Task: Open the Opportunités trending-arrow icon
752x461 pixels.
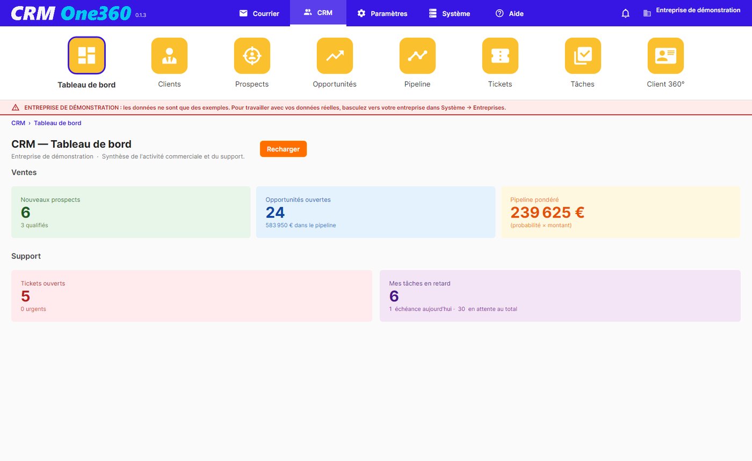Action: coord(335,55)
